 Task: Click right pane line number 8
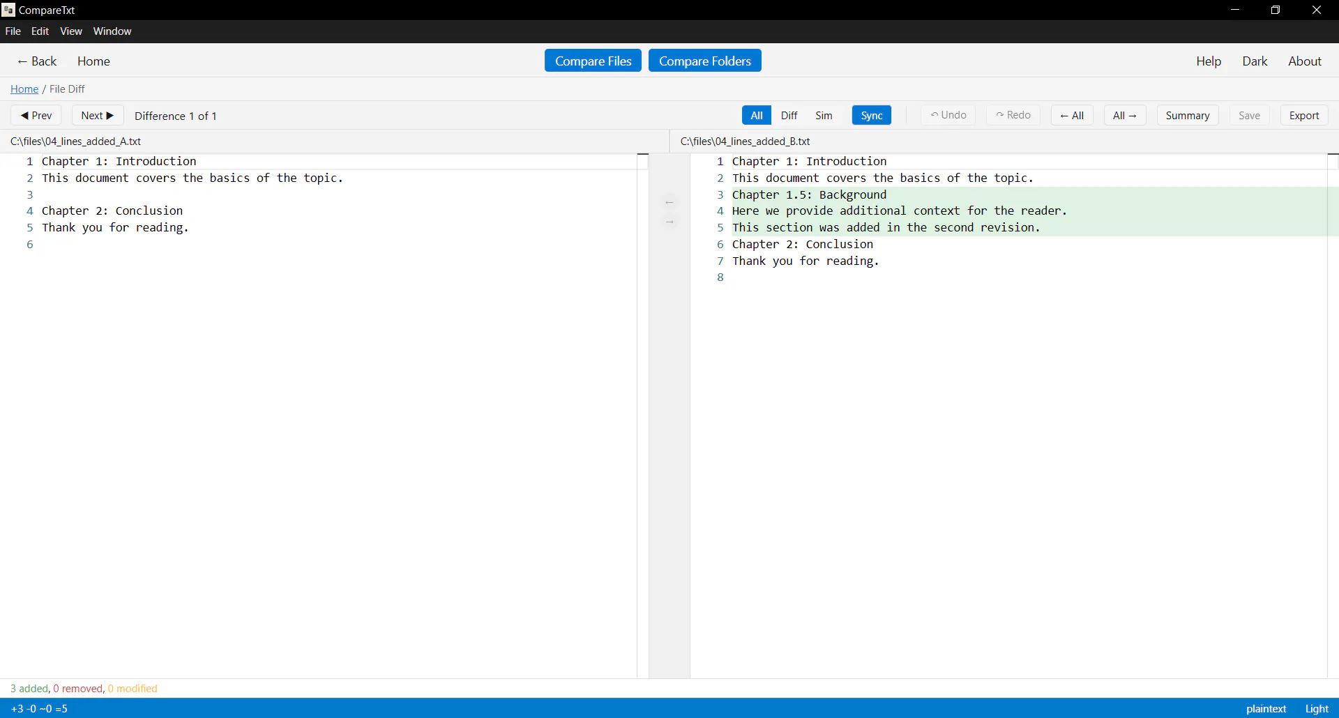[720, 278]
